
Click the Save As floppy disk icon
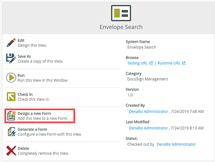11,58
